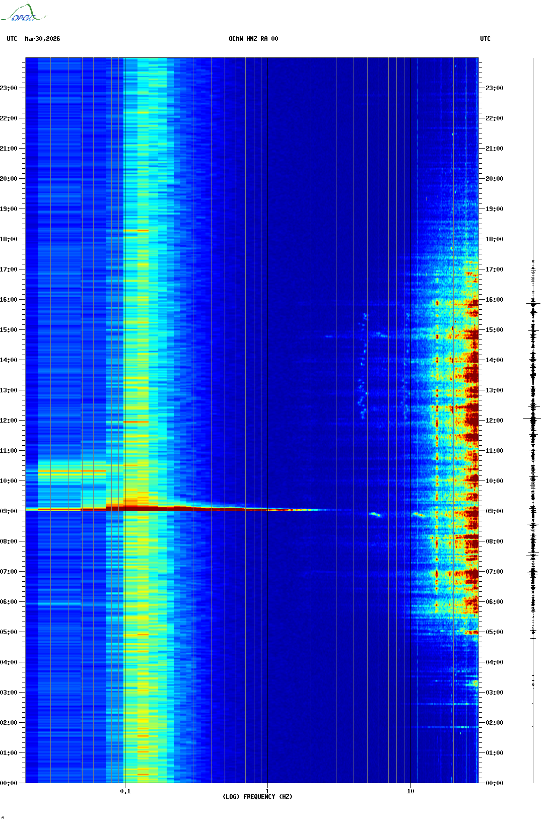The width and height of the screenshot is (555, 823).
Task: Click the 13:00 label on the left axis
Action: tap(9, 390)
